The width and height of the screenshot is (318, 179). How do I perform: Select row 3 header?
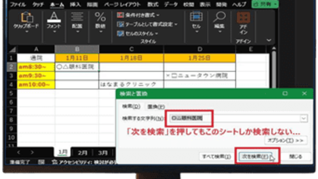point(11,76)
